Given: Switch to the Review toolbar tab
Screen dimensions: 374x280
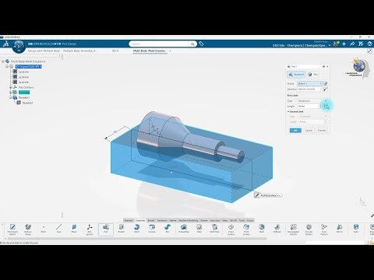Looking at the screenshot, I should 204,220.
